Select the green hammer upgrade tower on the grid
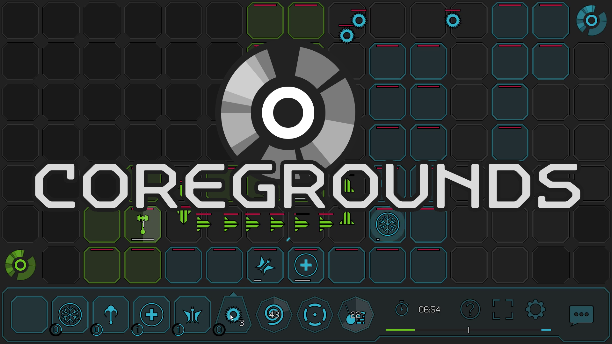The image size is (612, 344). 143,225
